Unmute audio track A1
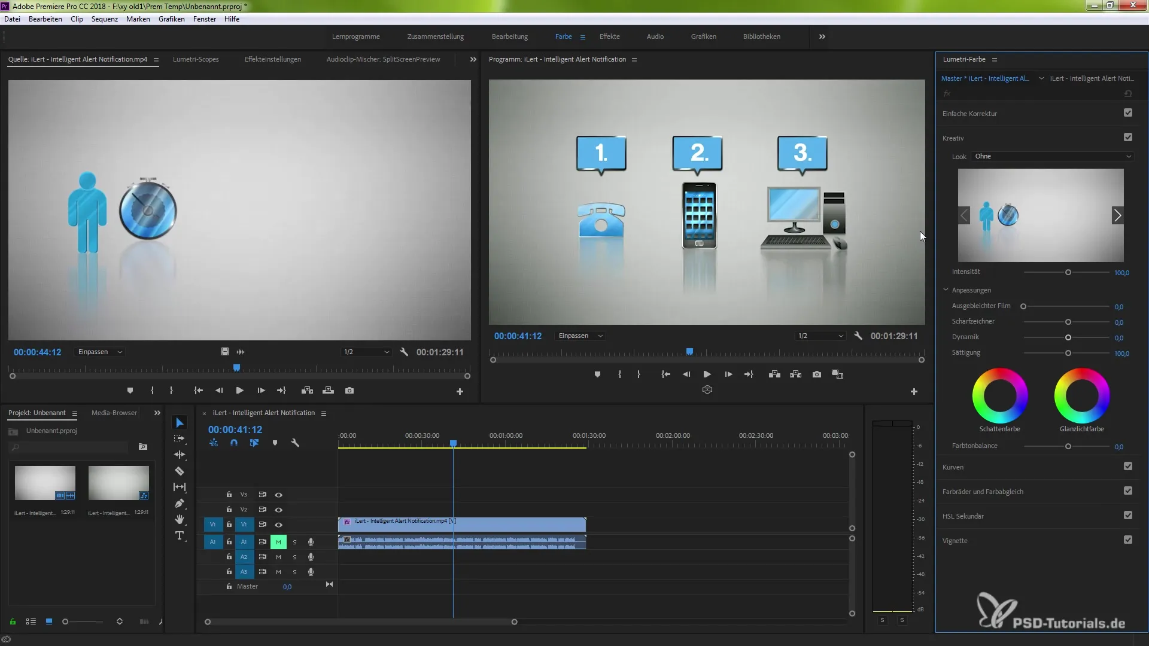 tap(278, 543)
